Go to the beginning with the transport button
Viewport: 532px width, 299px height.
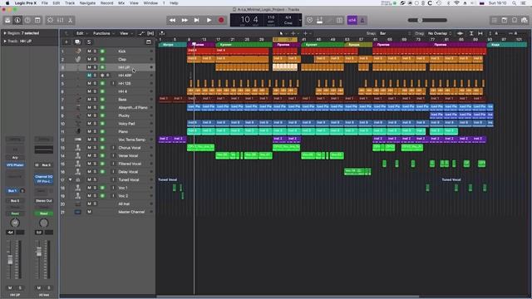[196, 20]
